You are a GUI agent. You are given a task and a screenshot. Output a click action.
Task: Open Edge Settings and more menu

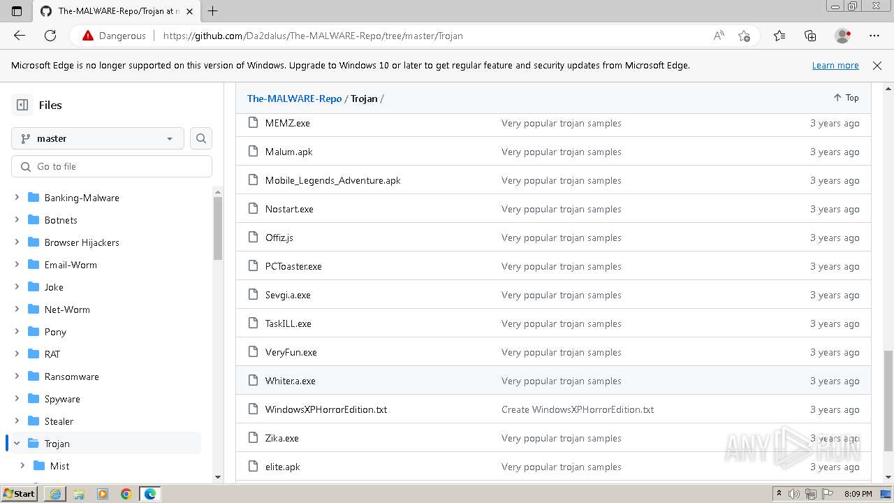(x=874, y=36)
